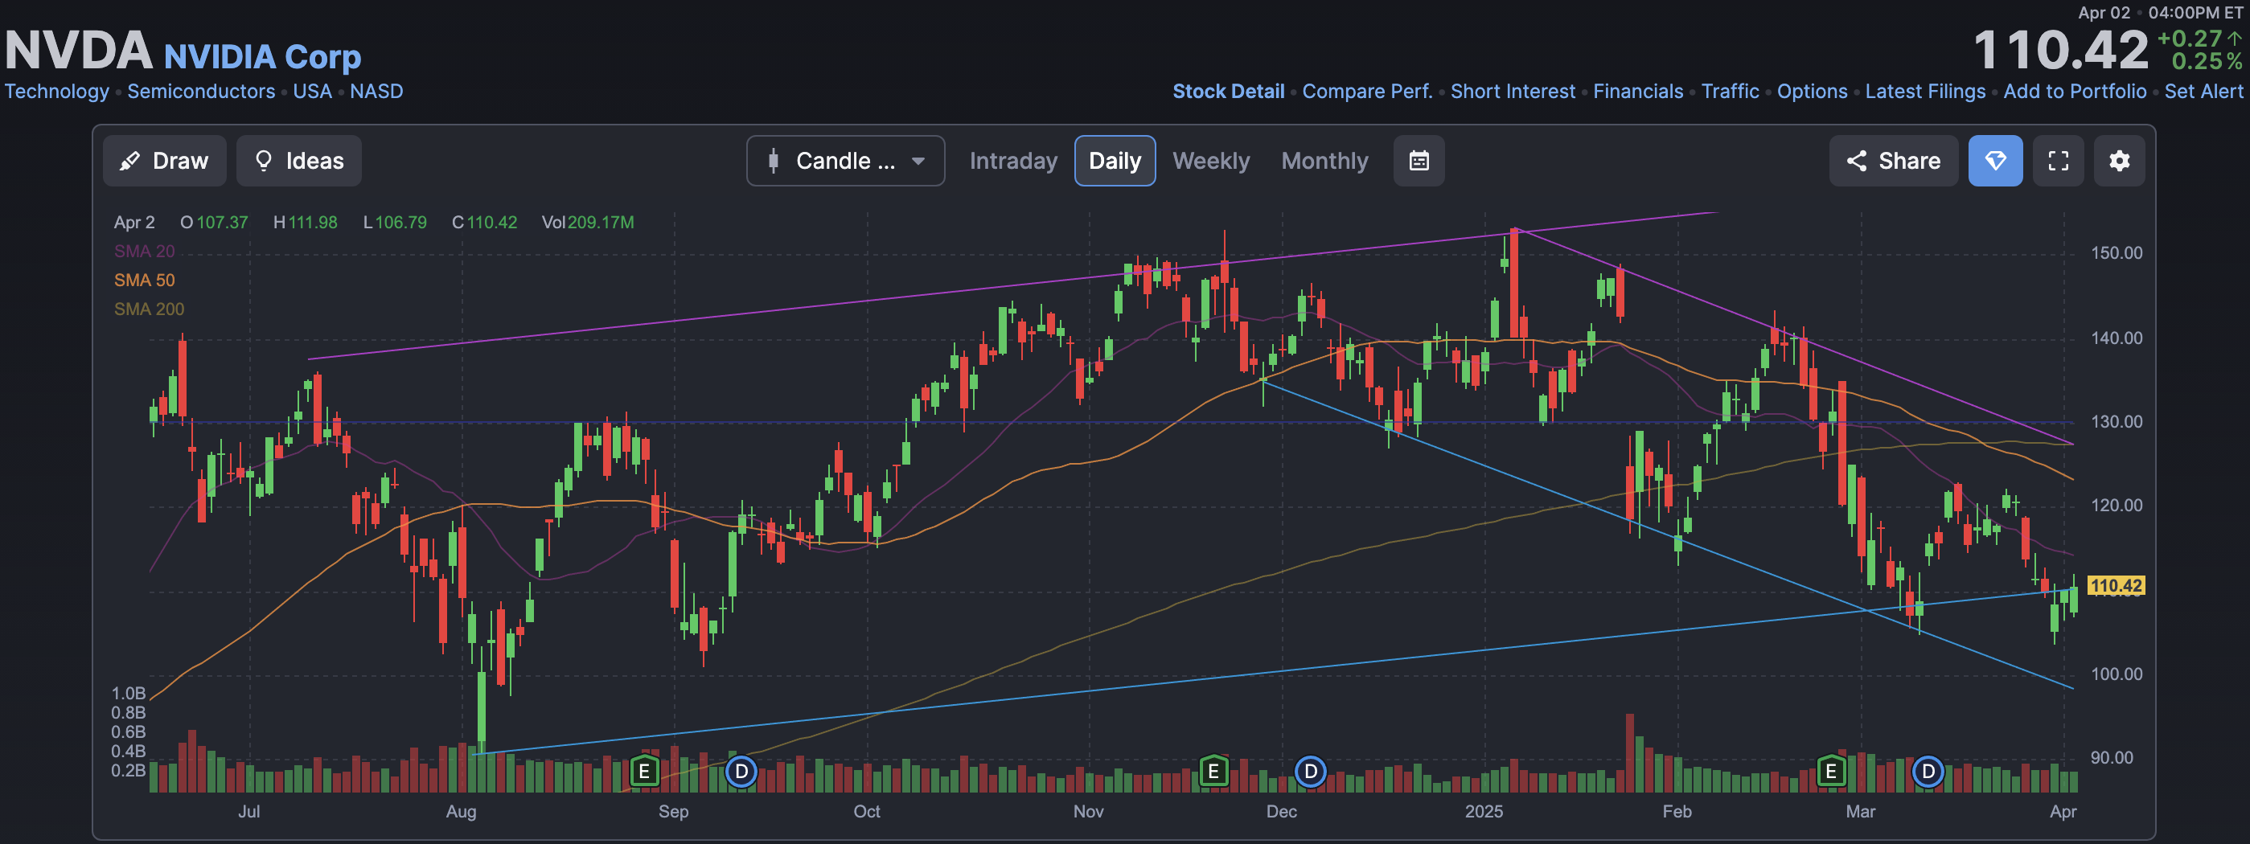This screenshot has width=2250, height=844.
Task: Click the Vol 209.17M value
Action: (588, 223)
